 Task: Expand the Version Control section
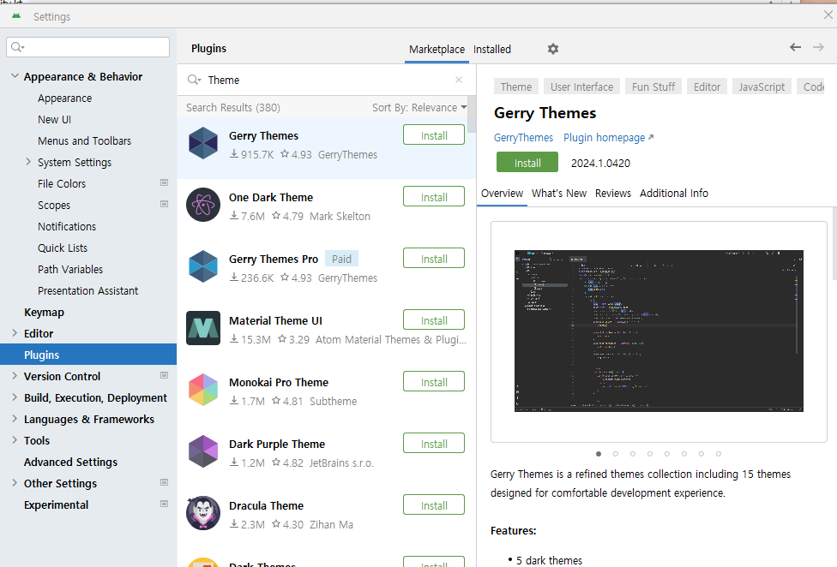(15, 376)
